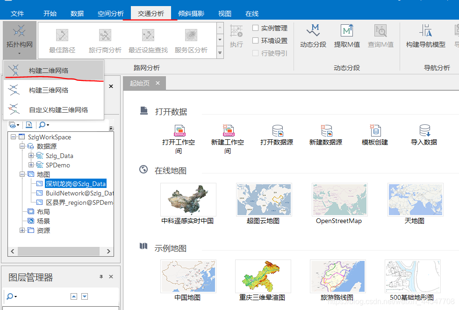This screenshot has width=459, height=310.
Task: Open the OpenStreetMap online map thumbnail
Action: pyautogui.click(x=339, y=200)
